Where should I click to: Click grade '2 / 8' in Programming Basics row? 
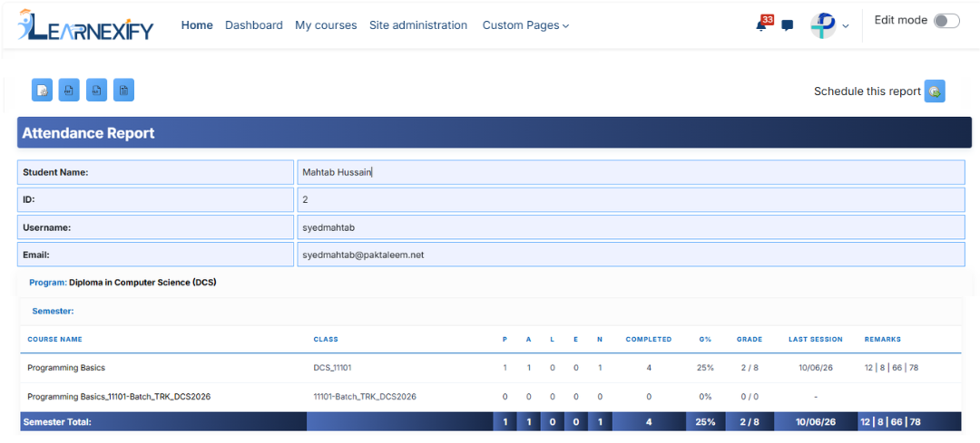tap(750, 368)
